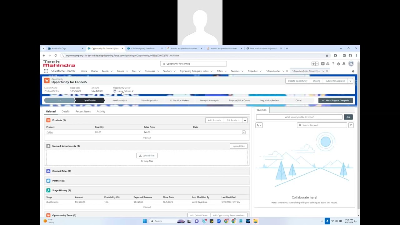Expand the Employees navigation dropdown
Screen dimensions: 400x225
coord(158,71)
